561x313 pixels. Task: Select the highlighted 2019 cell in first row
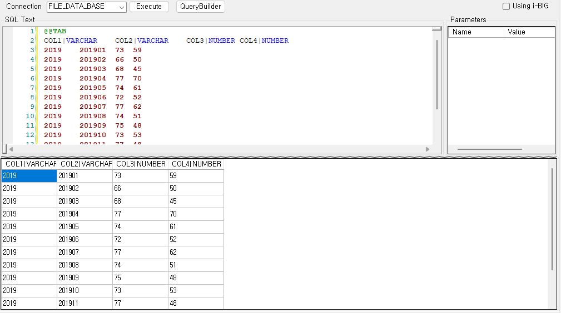tap(29, 176)
